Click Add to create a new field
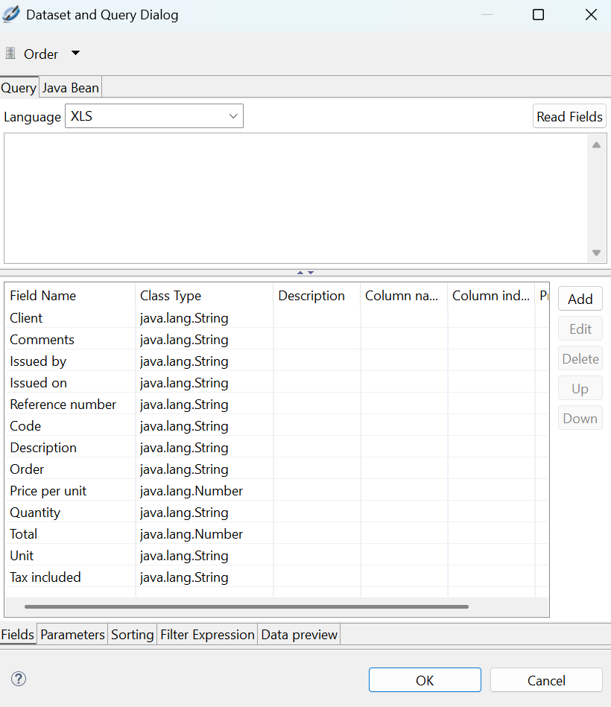Screen dimensions: 611x707 [580, 298]
